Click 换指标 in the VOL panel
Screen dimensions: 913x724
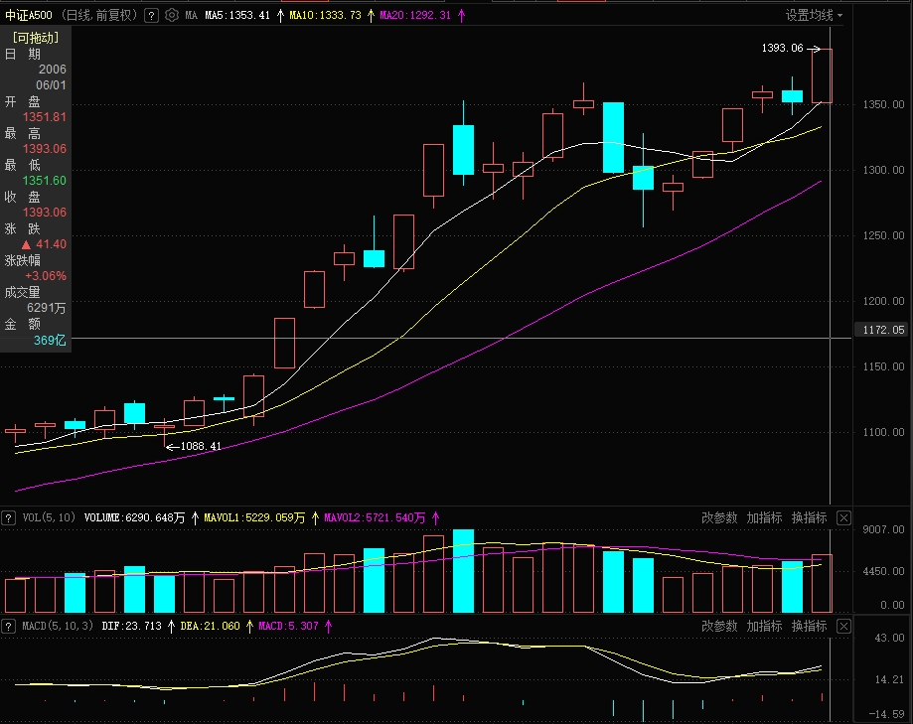pos(809,518)
